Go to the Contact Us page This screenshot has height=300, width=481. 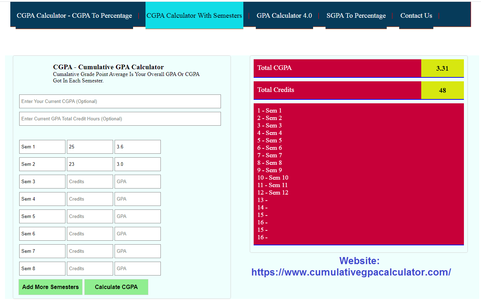[x=416, y=15]
